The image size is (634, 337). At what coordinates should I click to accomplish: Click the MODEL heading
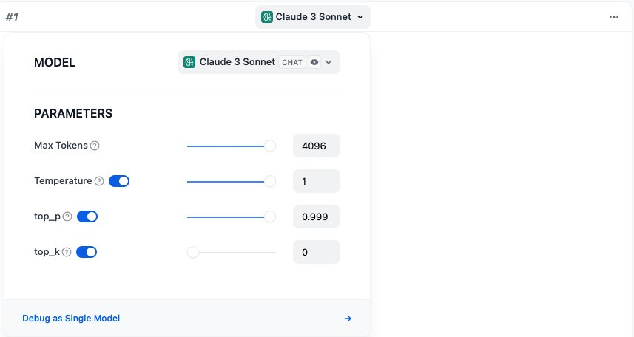click(55, 63)
